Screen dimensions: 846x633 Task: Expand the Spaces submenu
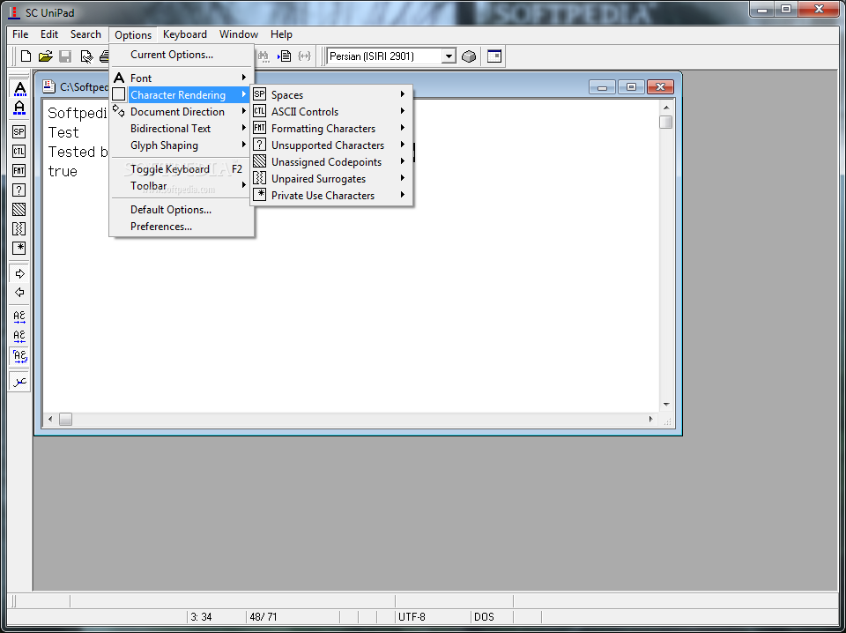pyautogui.click(x=331, y=95)
